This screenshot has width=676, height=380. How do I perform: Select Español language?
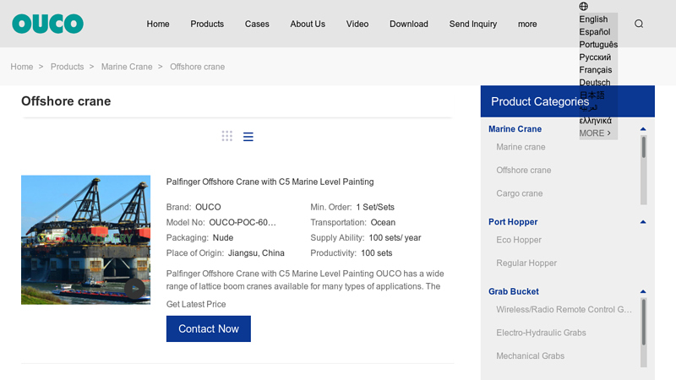[595, 32]
